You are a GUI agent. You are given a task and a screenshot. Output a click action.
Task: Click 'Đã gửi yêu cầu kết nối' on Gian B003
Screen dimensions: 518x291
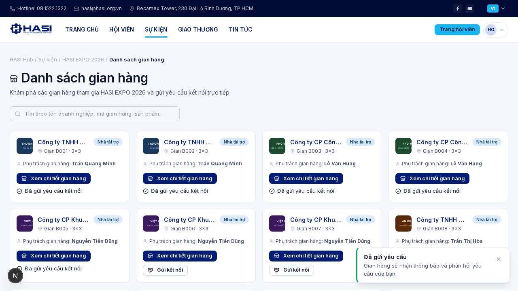(306, 191)
